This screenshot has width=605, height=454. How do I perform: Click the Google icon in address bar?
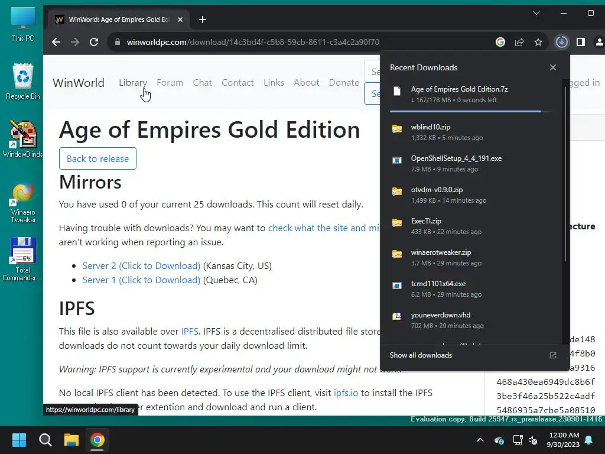[x=500, y=42]
